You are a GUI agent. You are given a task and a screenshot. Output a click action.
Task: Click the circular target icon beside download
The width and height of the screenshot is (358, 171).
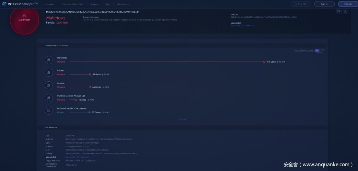tap(339, 11)
